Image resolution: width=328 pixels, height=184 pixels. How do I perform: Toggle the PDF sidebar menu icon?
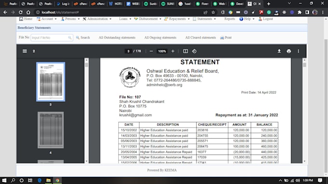tap(25, 51)
